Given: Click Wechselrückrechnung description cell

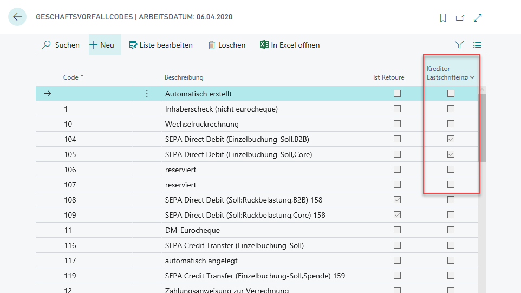Looking at the screenshot, I should [x=201, y=124].
